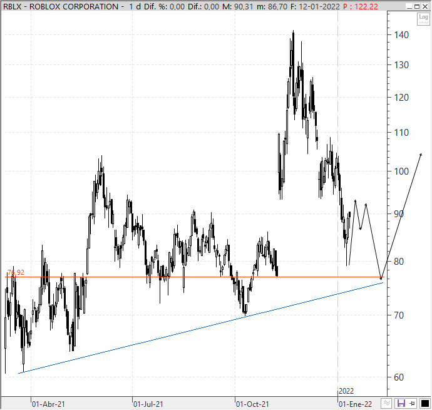
Task: Click the red P : 122,22 value
Action: click(361, 6)
